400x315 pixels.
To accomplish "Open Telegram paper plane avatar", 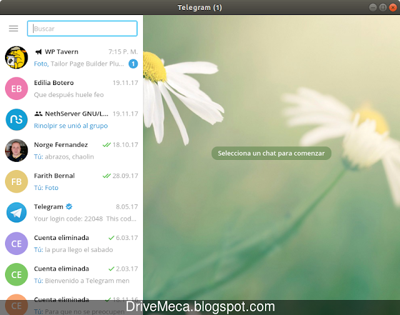I will point(17,212).
